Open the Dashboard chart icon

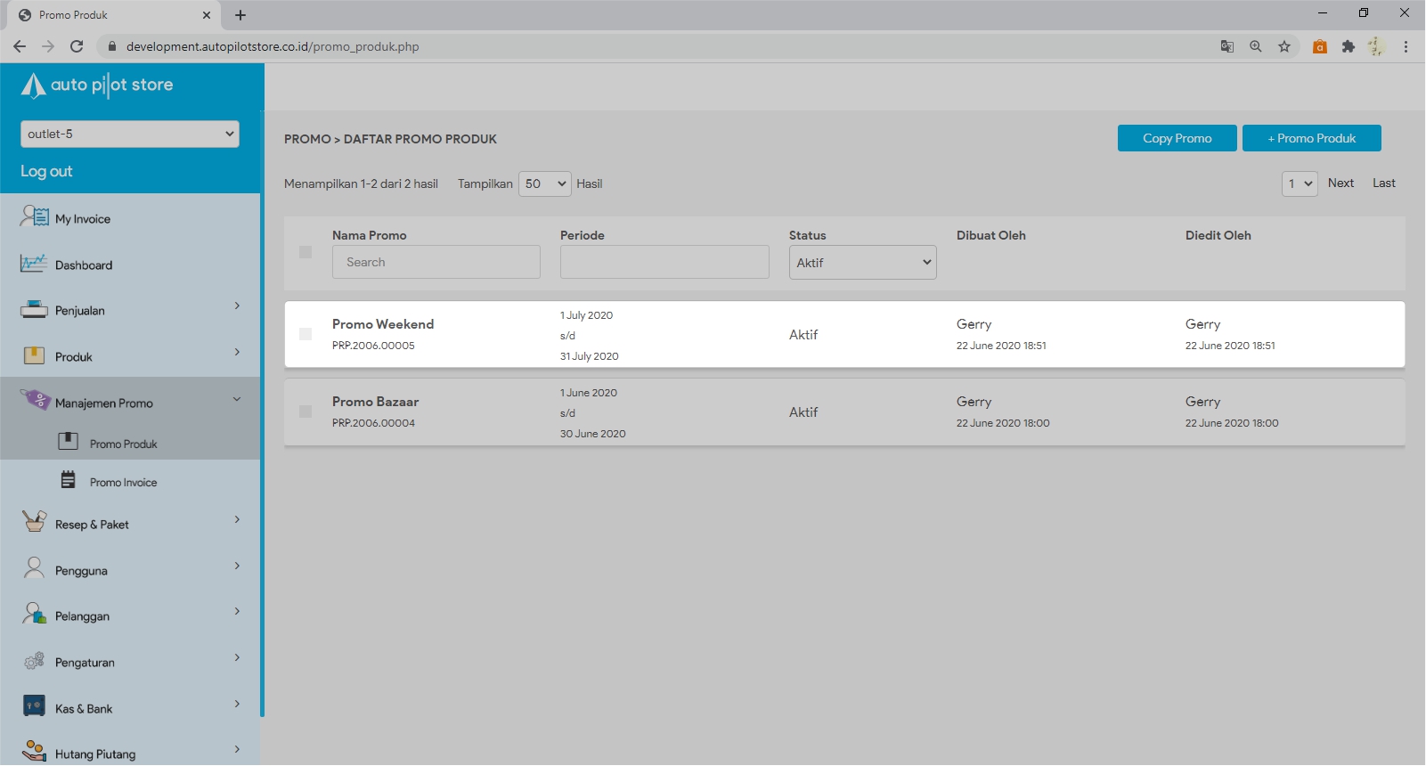34,264
